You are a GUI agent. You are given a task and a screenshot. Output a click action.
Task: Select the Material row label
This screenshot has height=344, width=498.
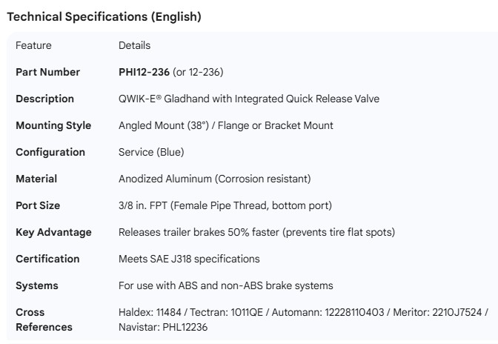click(36, 179)
